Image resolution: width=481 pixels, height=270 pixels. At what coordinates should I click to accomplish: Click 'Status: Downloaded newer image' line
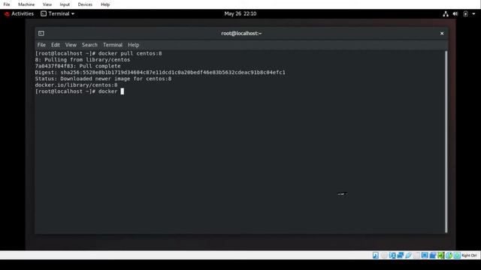coord(103,79)
